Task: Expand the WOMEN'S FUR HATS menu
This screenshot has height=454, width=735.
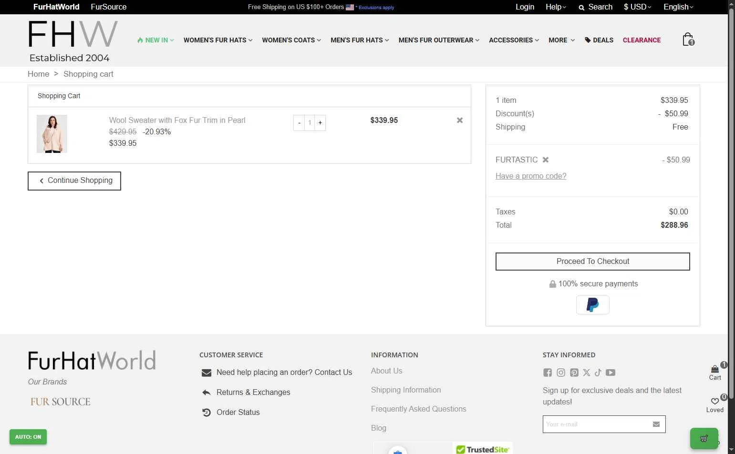Action: (x=218, y=40)
